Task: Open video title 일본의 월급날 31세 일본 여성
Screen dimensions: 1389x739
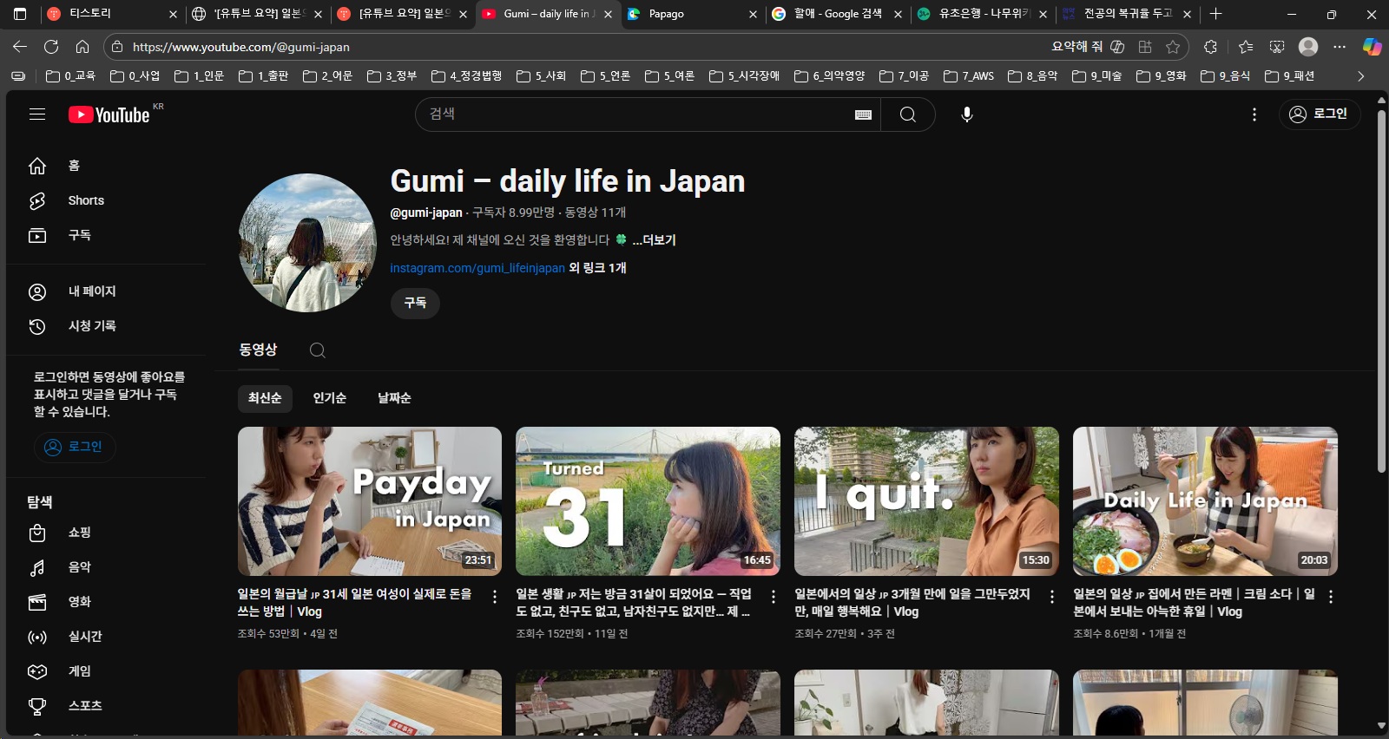Action: click(x=354, y=603)
